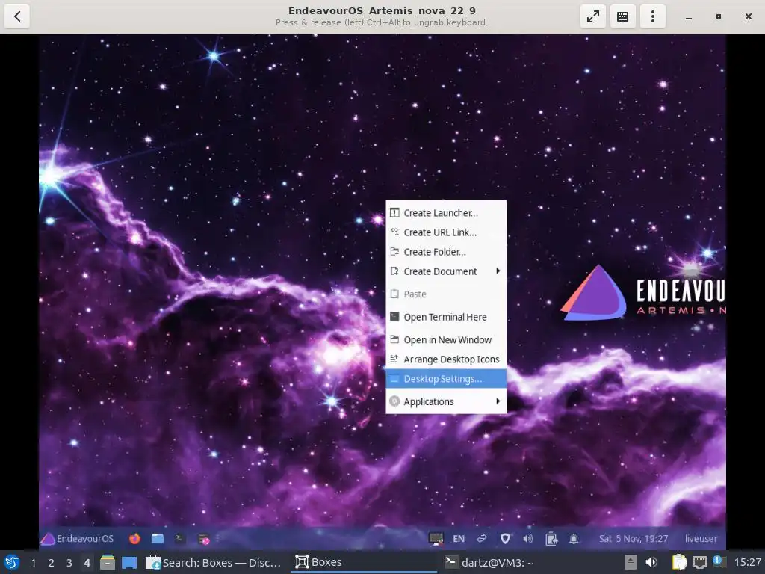The width and height of the screenshot is (765, 574).
Task: Choose Arrange Desktop Icons
Action: [446, 359]
